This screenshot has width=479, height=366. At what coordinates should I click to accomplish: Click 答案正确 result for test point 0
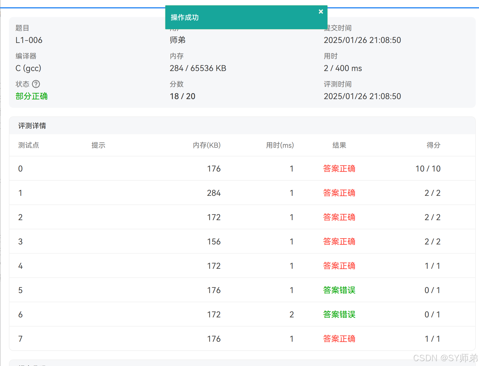click(339, 169)
